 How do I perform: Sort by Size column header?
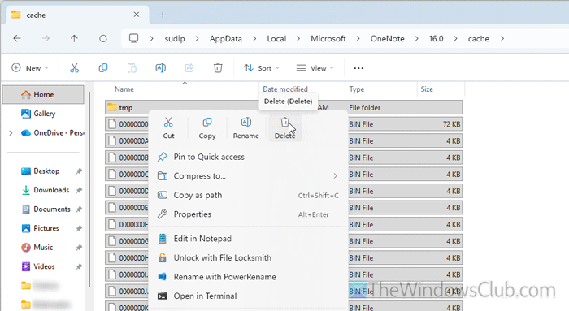pyautogui.click(x=427, y=89)
